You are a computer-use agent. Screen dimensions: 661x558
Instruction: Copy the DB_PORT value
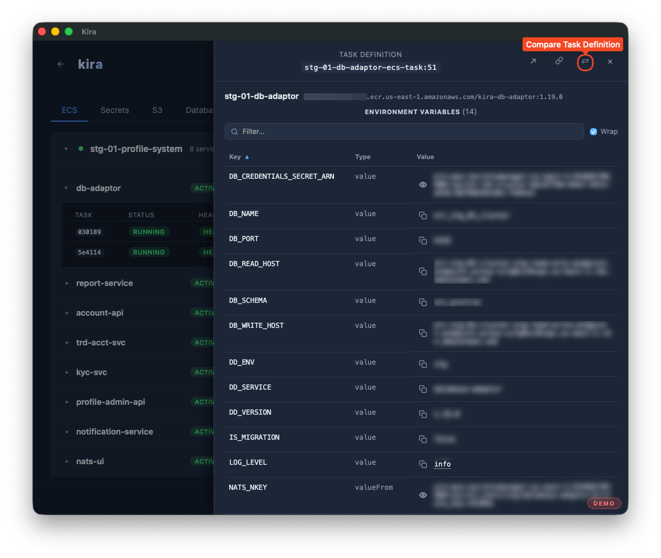(x=423, y=241)
